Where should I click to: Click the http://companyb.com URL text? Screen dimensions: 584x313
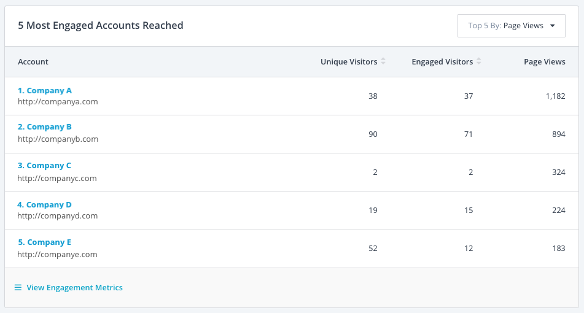coord(58,139)
